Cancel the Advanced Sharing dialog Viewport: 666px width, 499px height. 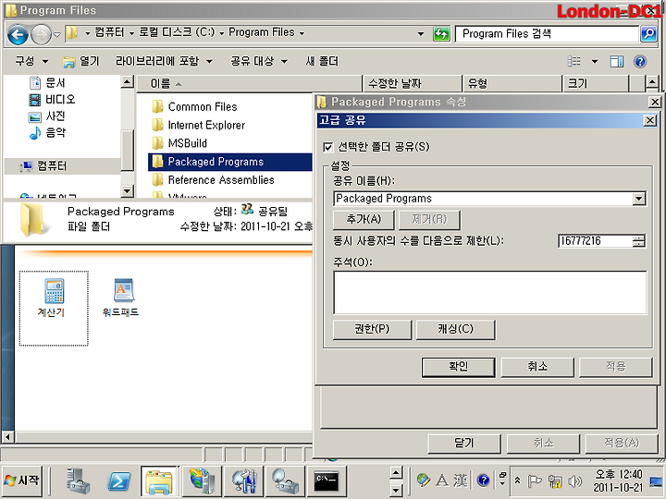coord(537,367)
